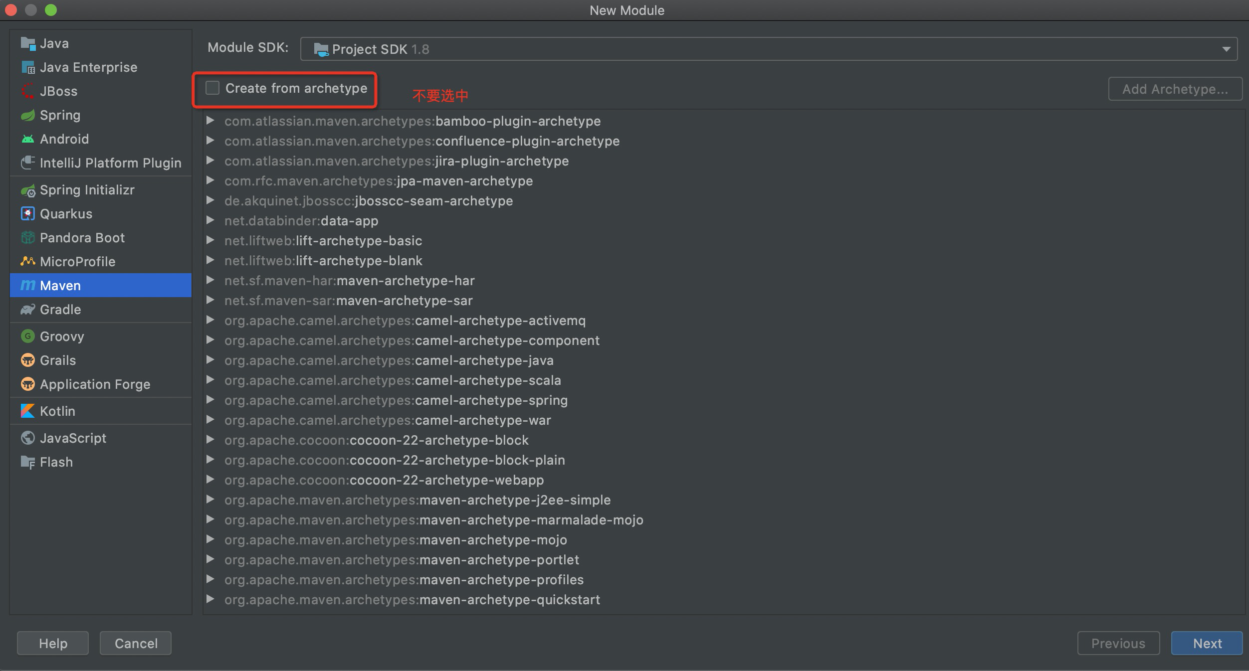The width and height of the screenshot is (1249, 671).
Task: Select Java Enterprise in the module type list
Action: [x=88, y=67]
